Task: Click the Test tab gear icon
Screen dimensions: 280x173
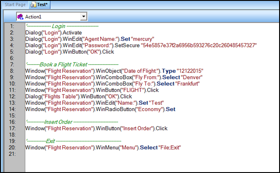Action: [x=33, y=5]
